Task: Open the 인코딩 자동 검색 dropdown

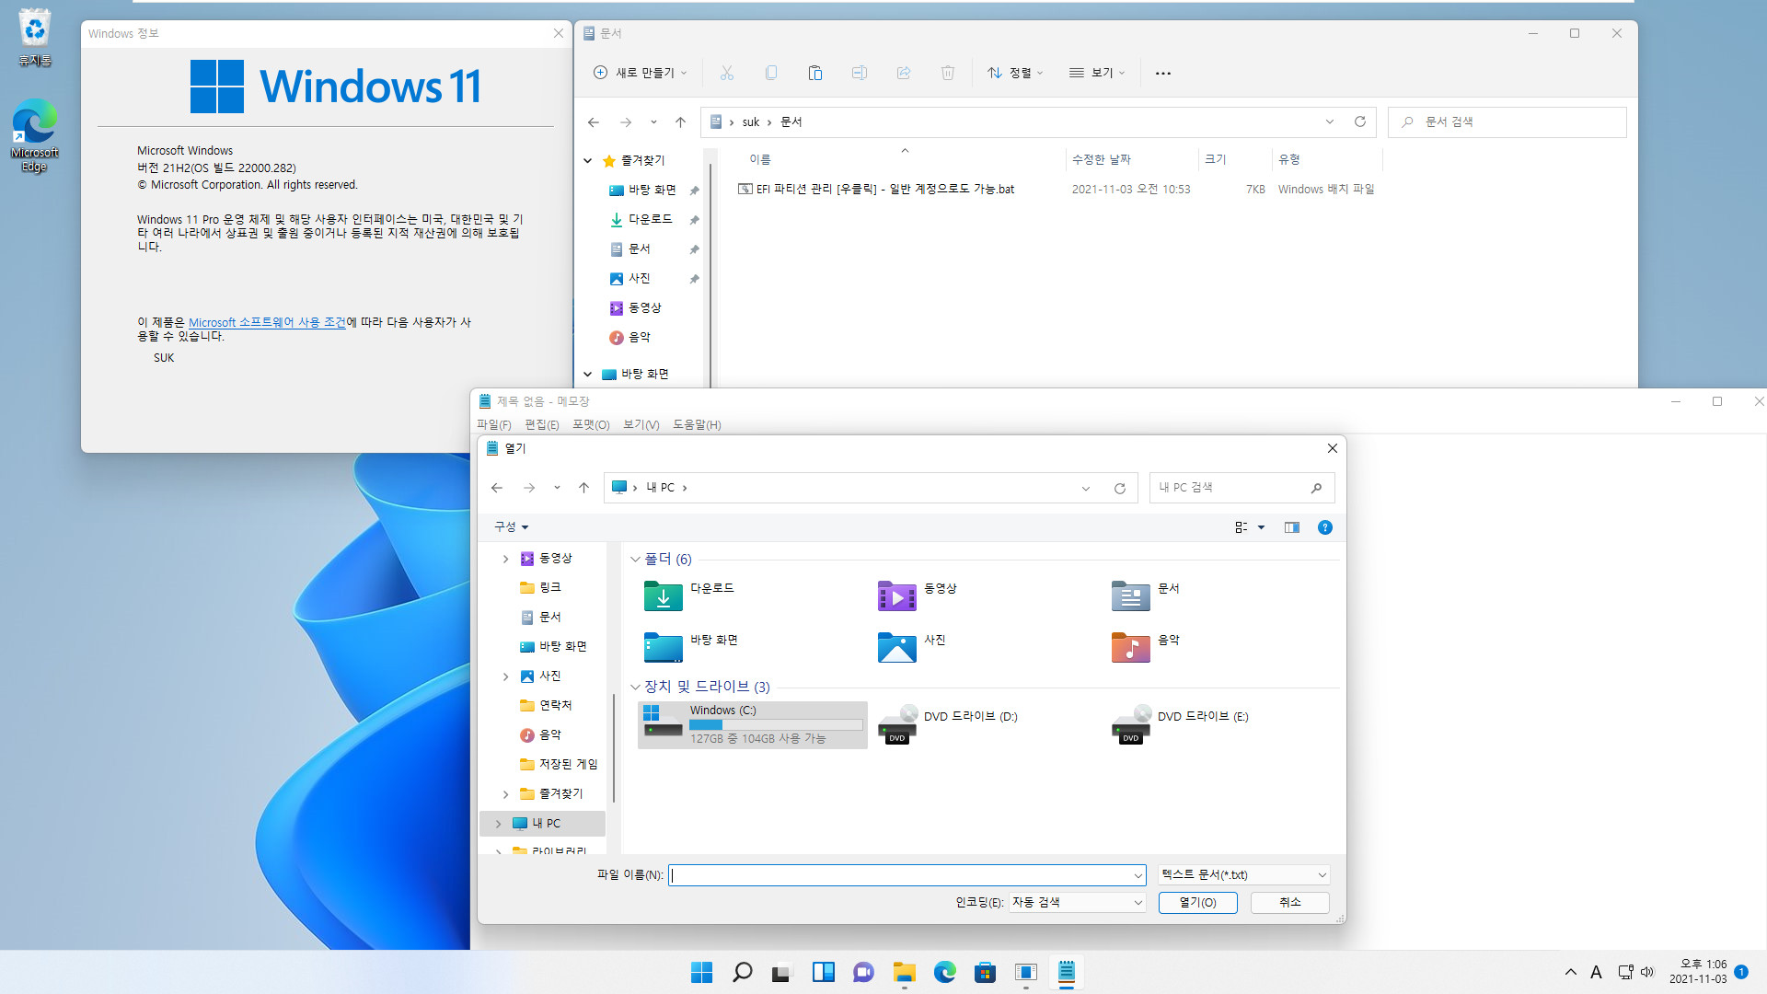Action: pos(1077,903)
